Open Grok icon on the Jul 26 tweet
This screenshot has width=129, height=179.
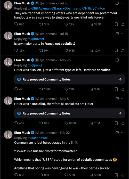click(117, 3)
